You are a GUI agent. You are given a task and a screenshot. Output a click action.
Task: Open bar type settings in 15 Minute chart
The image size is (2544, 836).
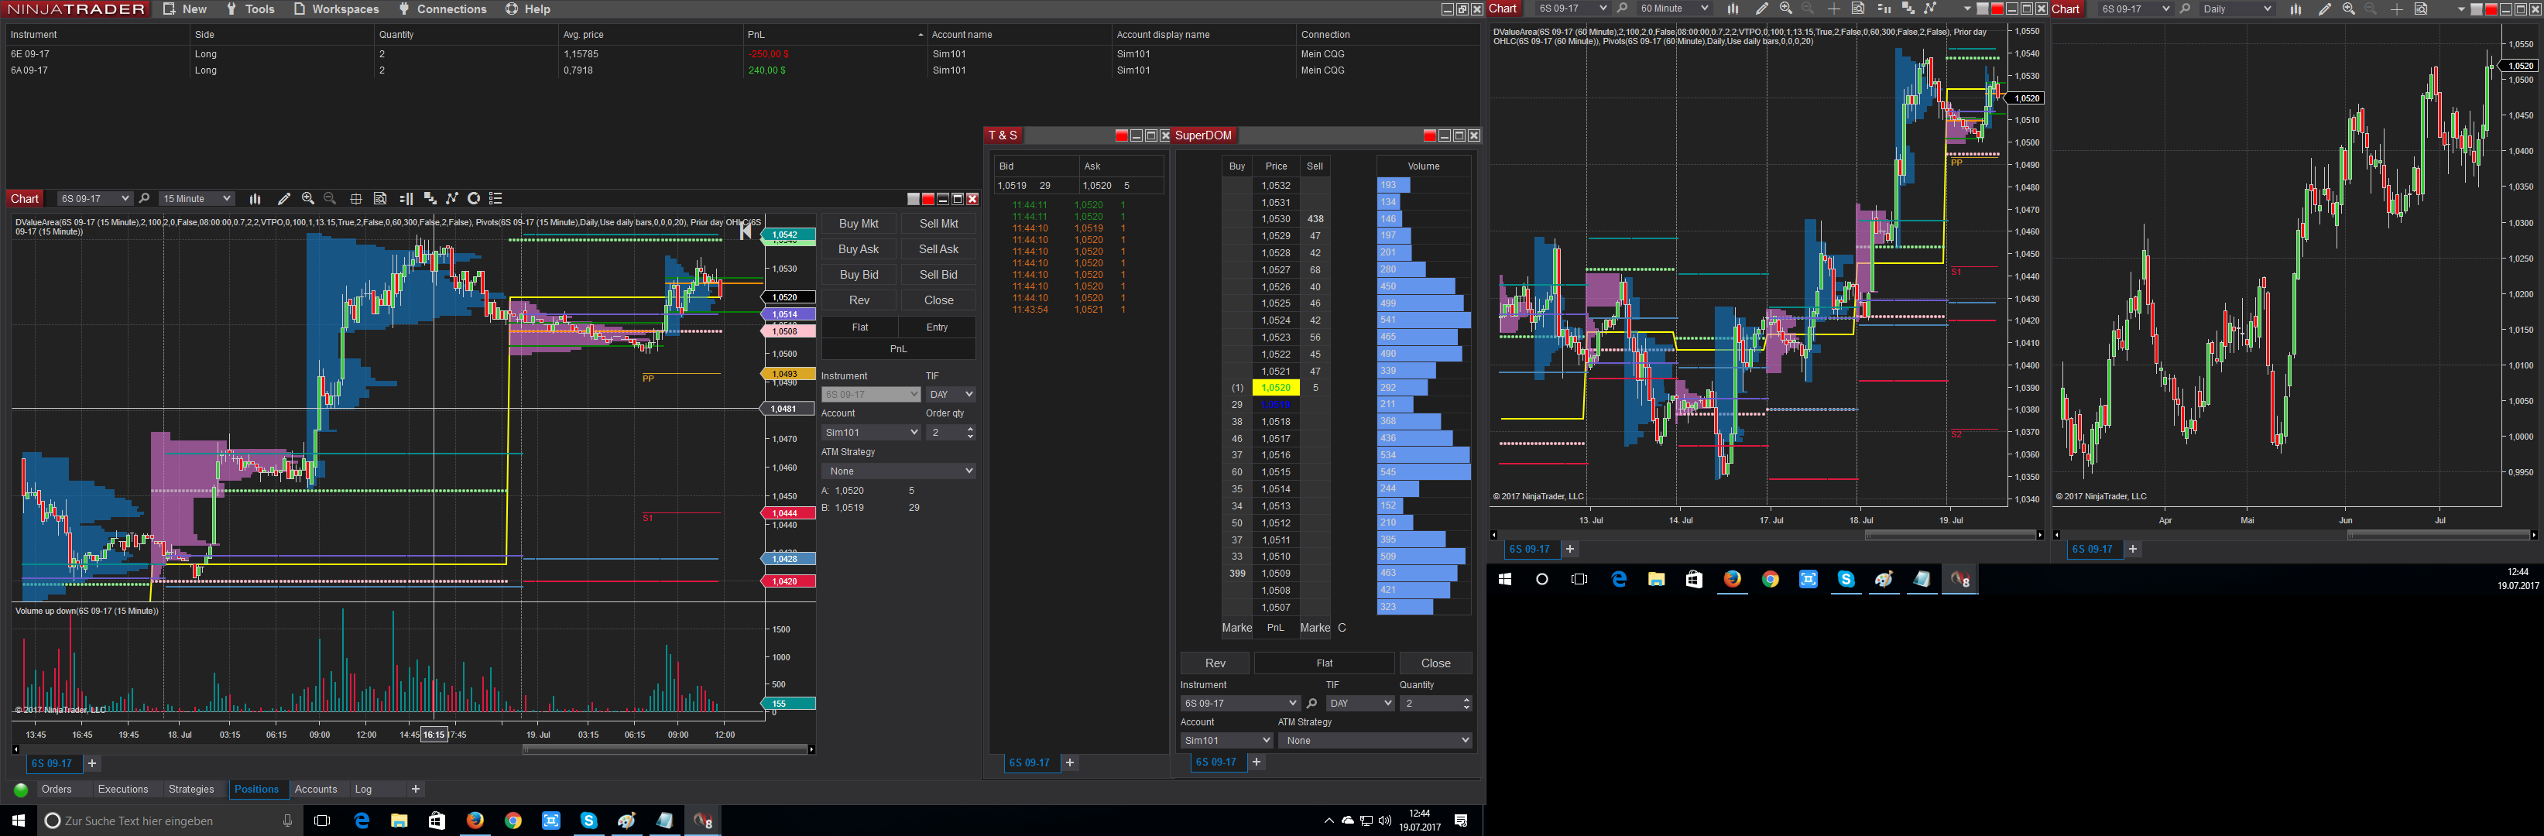click(x=255, y=198)
